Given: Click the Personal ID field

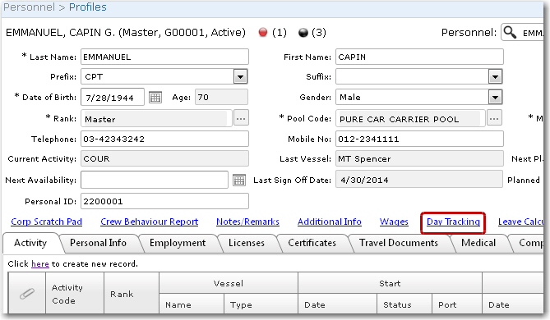Looking at the screenshot, I should point(165,201).
